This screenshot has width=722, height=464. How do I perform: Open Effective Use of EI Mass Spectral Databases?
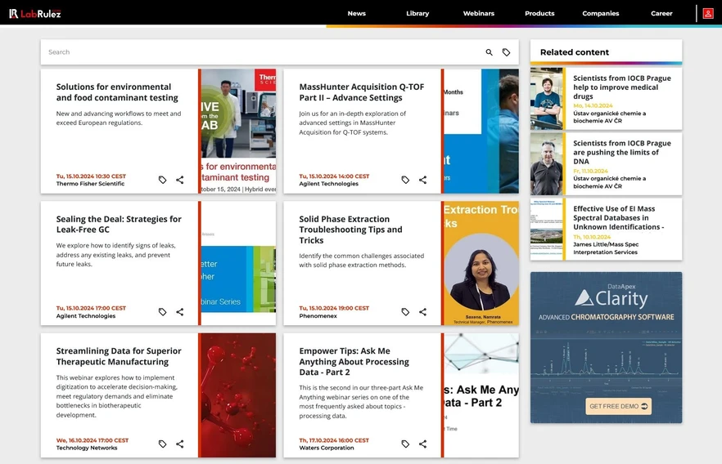618,218
